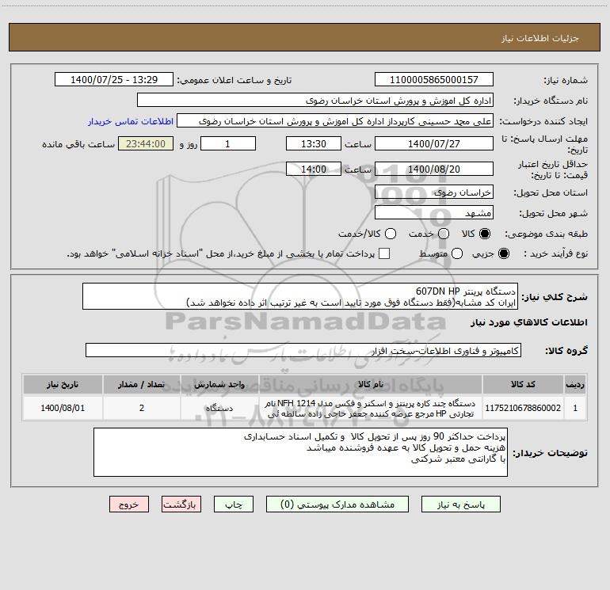This screenshot has width=610, height=590.
Task: Click the price validity date 1400/08/20
Action: [434, 169]
